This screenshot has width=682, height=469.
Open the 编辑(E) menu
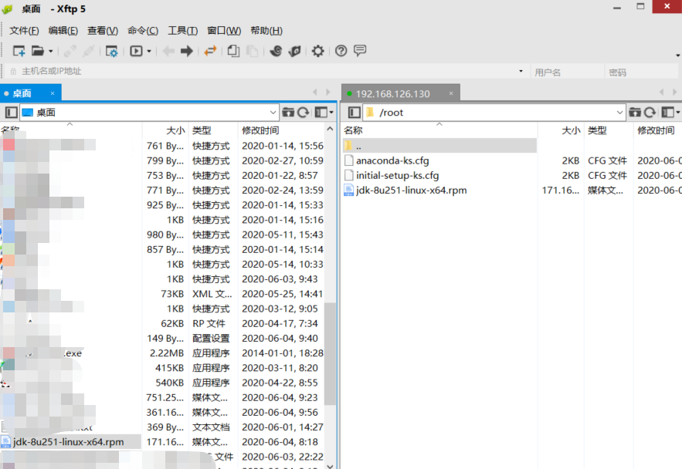[63, 30]
